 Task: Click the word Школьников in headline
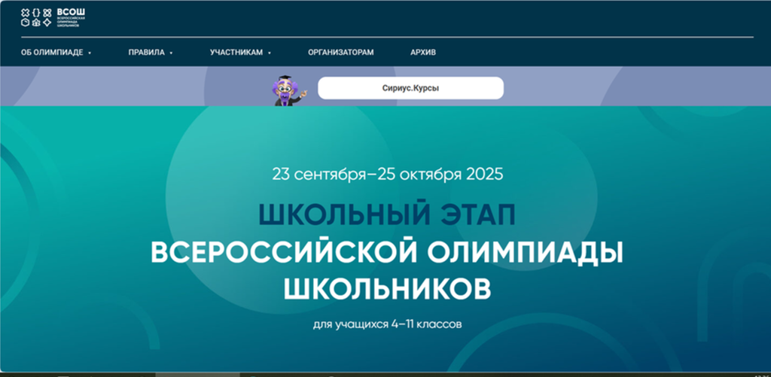[386, 287]
